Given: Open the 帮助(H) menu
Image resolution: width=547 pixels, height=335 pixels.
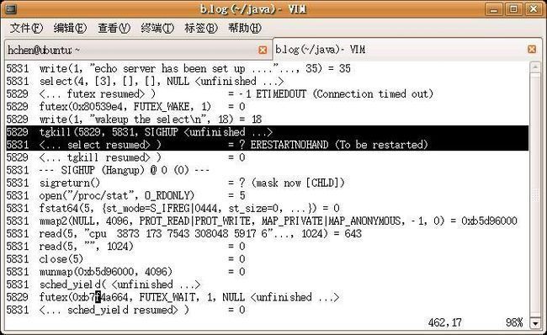Looking at the screenshot, I should tap(245, 28).
